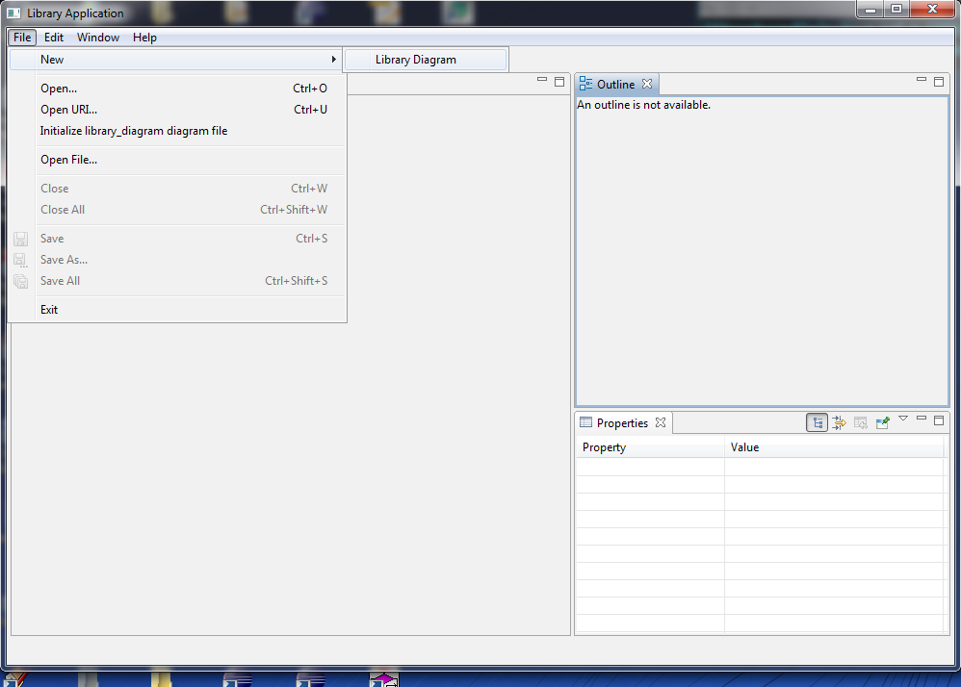Screen dimensions: 961x687
Task: Click the Library Application title icon
Action: 13,13
